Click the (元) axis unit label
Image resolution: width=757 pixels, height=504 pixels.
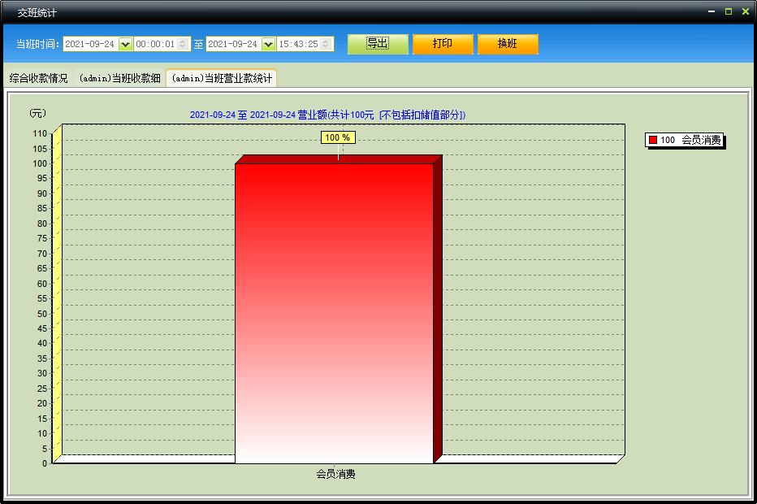coord(37,113)
